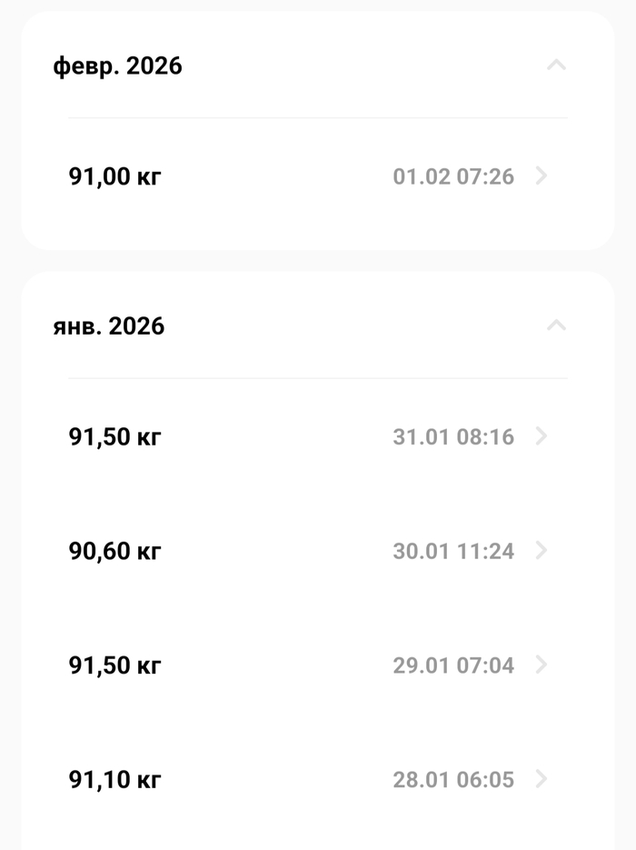Select the 90,60 кг weight value

click(114, 551)
